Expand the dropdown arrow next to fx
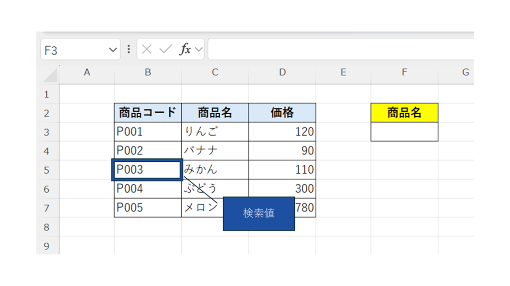Image resolution: width=510 pixels, height=286 pixels. pos(199,49)
